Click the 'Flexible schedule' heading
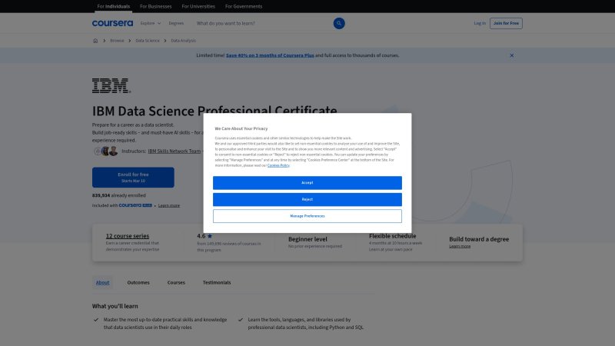The height and width of the screenshot is (346, 615). (x=392, y=236)
